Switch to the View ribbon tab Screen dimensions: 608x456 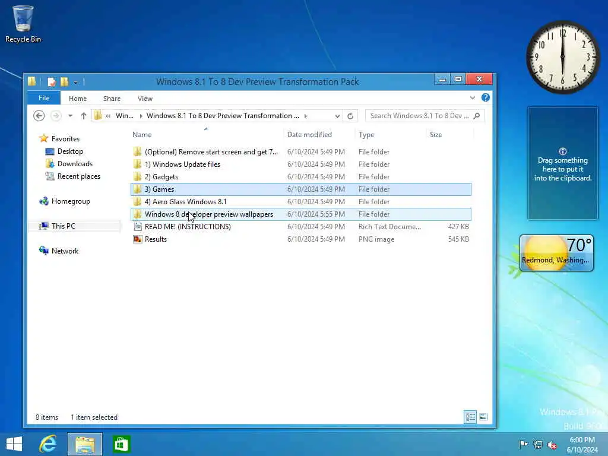pos(145,99)
